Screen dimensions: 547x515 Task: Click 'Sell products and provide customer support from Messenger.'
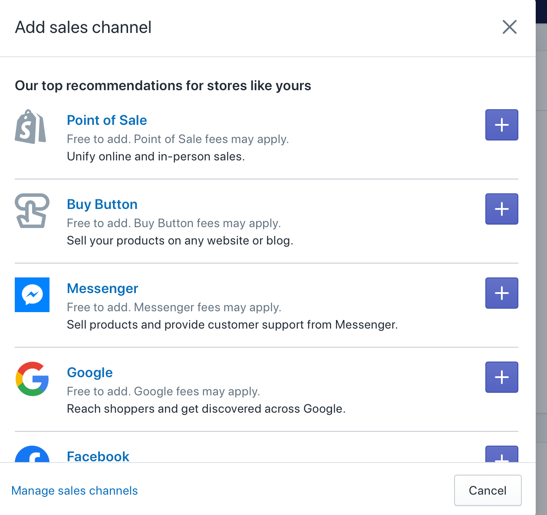232,325
